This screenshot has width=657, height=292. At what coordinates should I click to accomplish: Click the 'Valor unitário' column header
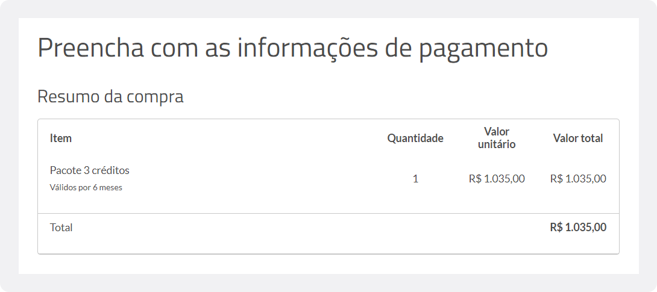(x=497, y=138)
